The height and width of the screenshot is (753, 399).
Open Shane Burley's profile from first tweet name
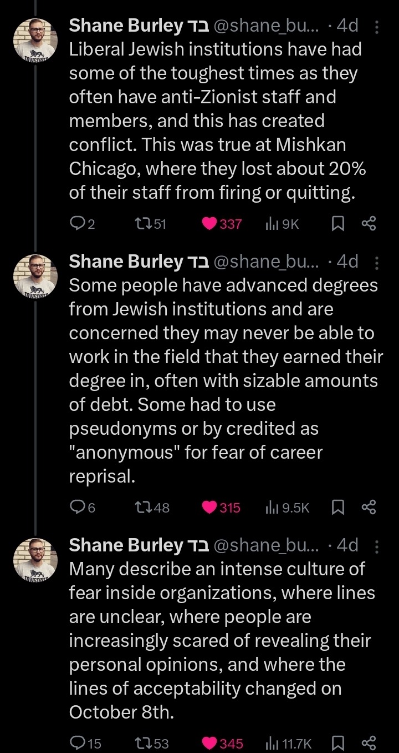125,26
